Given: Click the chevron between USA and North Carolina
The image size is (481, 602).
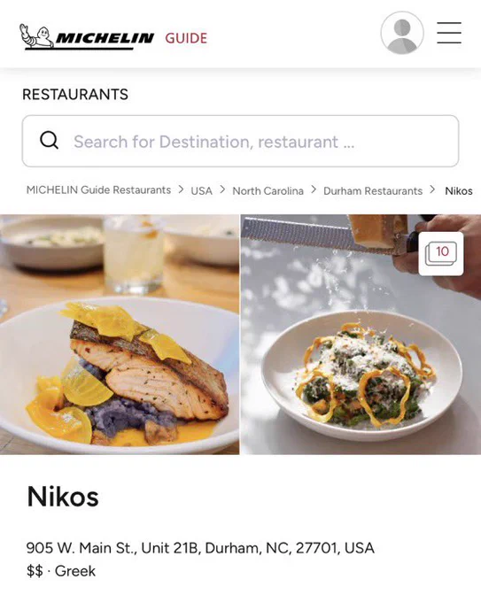Looking at the screenshot, I should [222, 189].
